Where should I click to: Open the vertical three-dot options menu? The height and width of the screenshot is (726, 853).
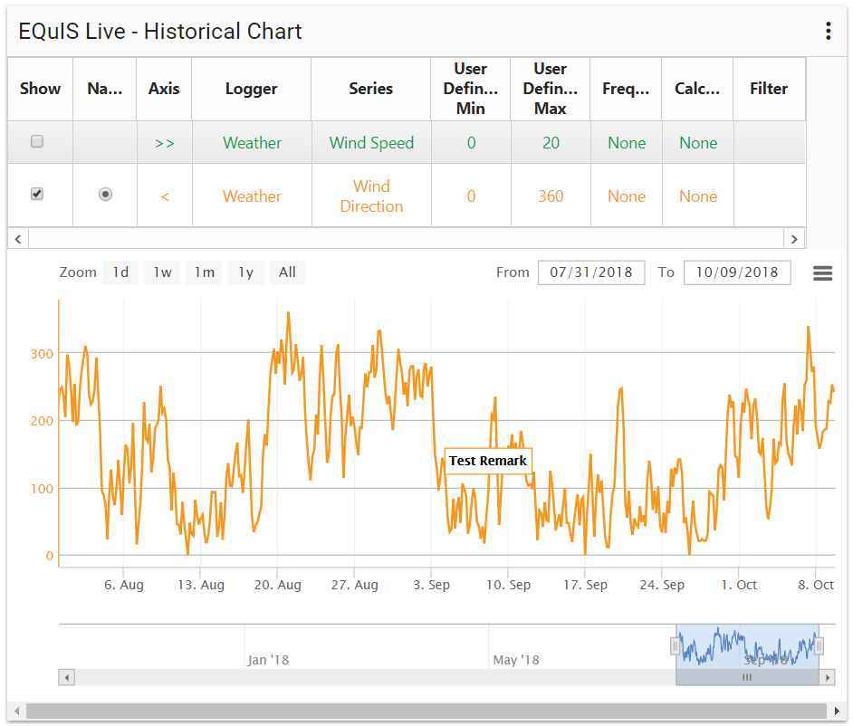click(828, 30)
